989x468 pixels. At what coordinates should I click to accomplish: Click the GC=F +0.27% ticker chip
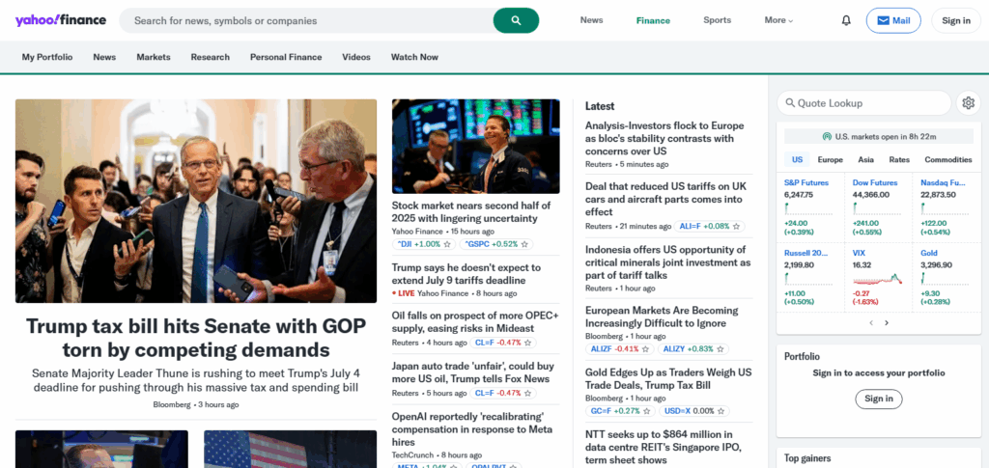click(621, 411)
